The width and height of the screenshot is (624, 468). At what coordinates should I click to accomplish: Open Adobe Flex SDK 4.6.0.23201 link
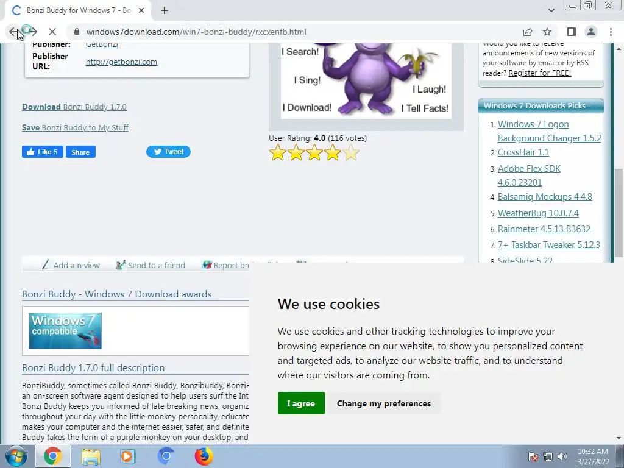(529, 175)
